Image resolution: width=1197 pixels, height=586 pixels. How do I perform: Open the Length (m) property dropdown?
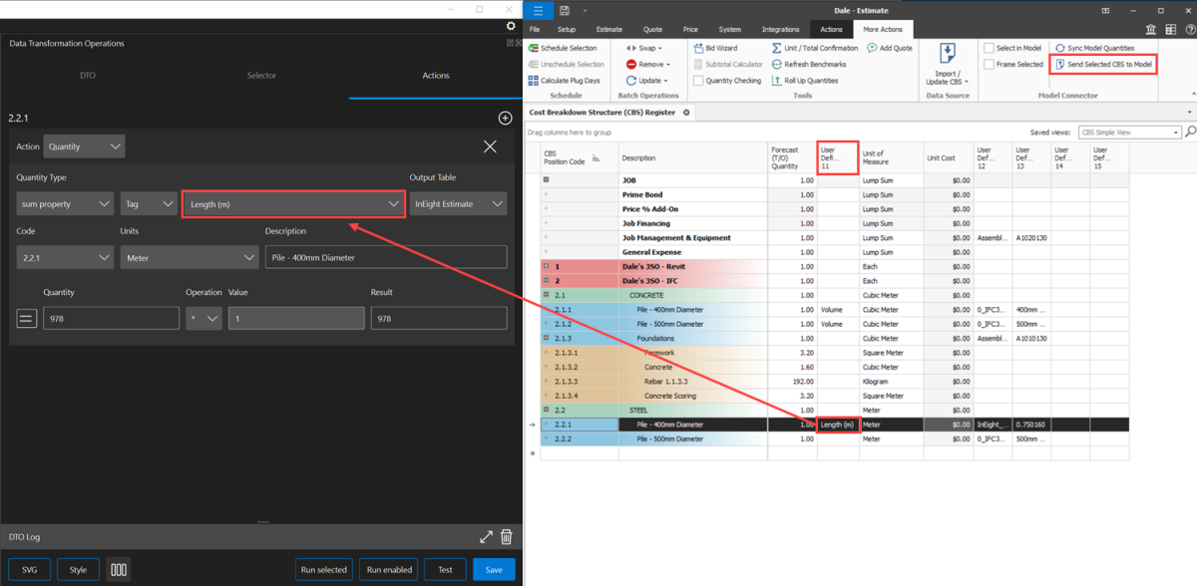click(292, 203)
